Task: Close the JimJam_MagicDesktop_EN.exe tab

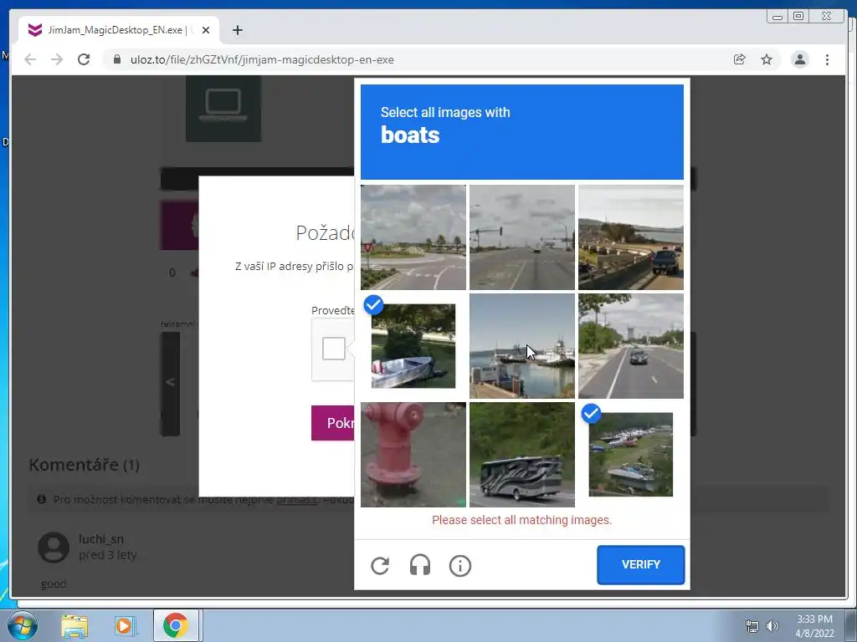Action: pyautogui.click(x=206, y=30)
